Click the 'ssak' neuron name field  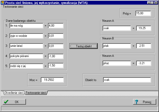pyautogui.click(x=117, y=28)
